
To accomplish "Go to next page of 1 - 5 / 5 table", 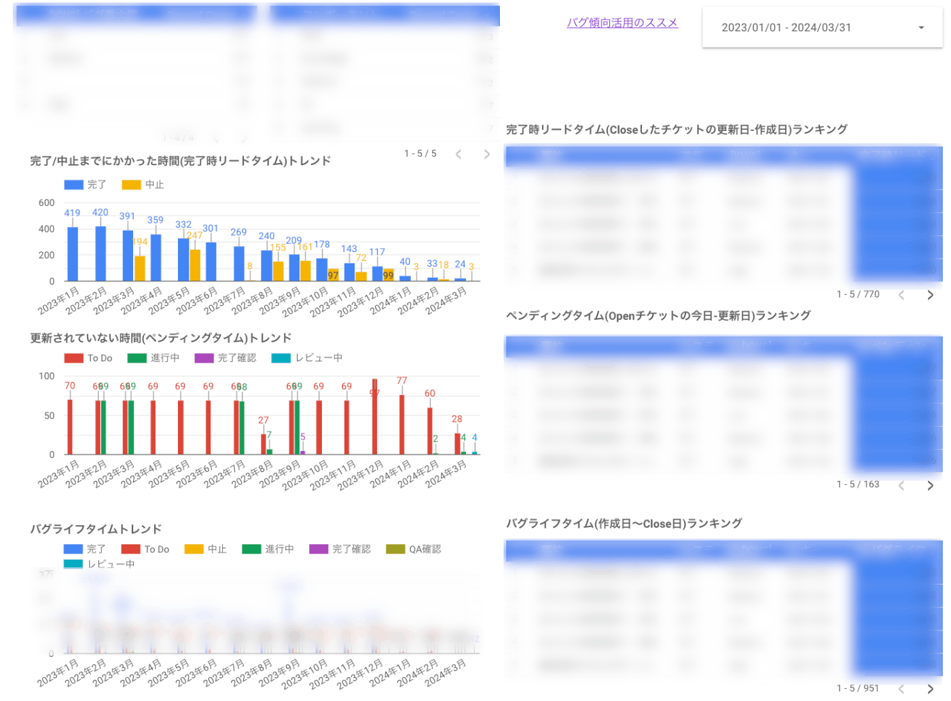I will click(x=486, y=154).
